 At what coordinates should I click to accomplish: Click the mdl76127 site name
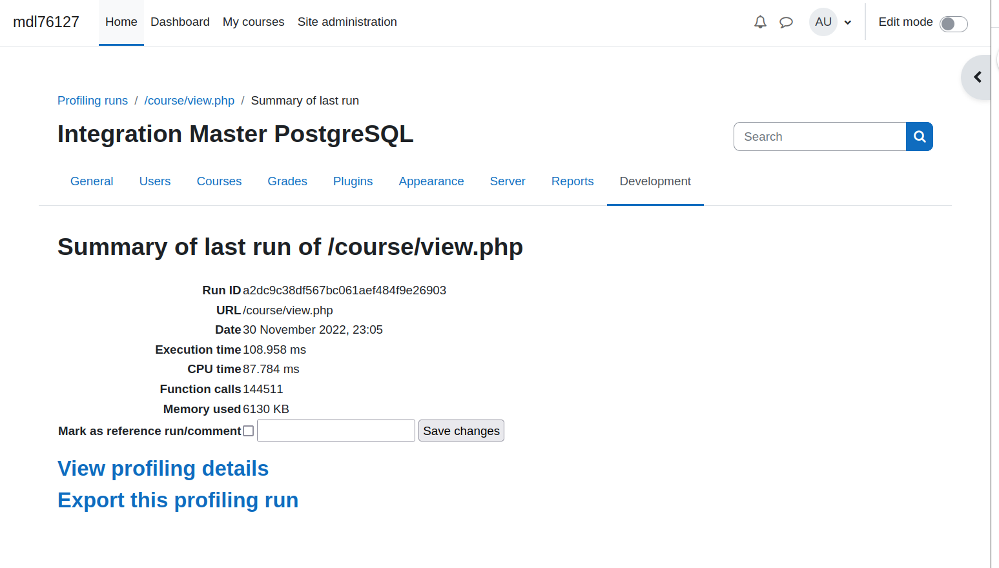pyautogui.click(x=46, y=22)
